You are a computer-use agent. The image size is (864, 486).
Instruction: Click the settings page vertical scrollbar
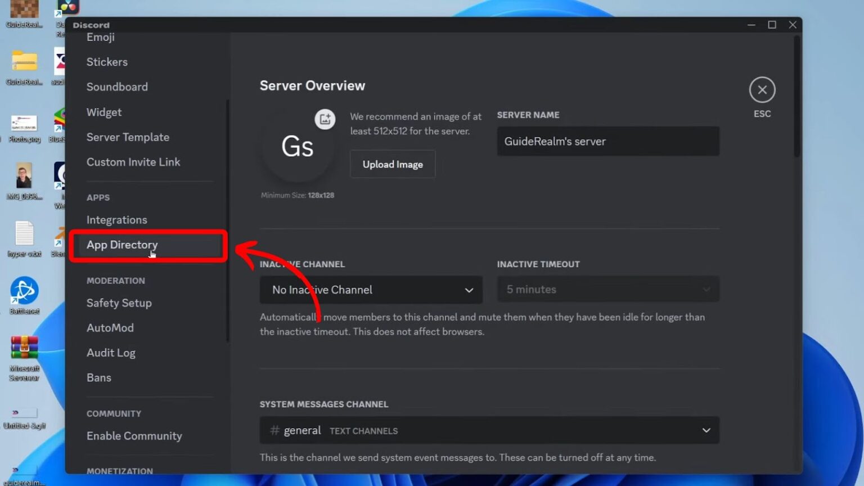click(796, 97)
